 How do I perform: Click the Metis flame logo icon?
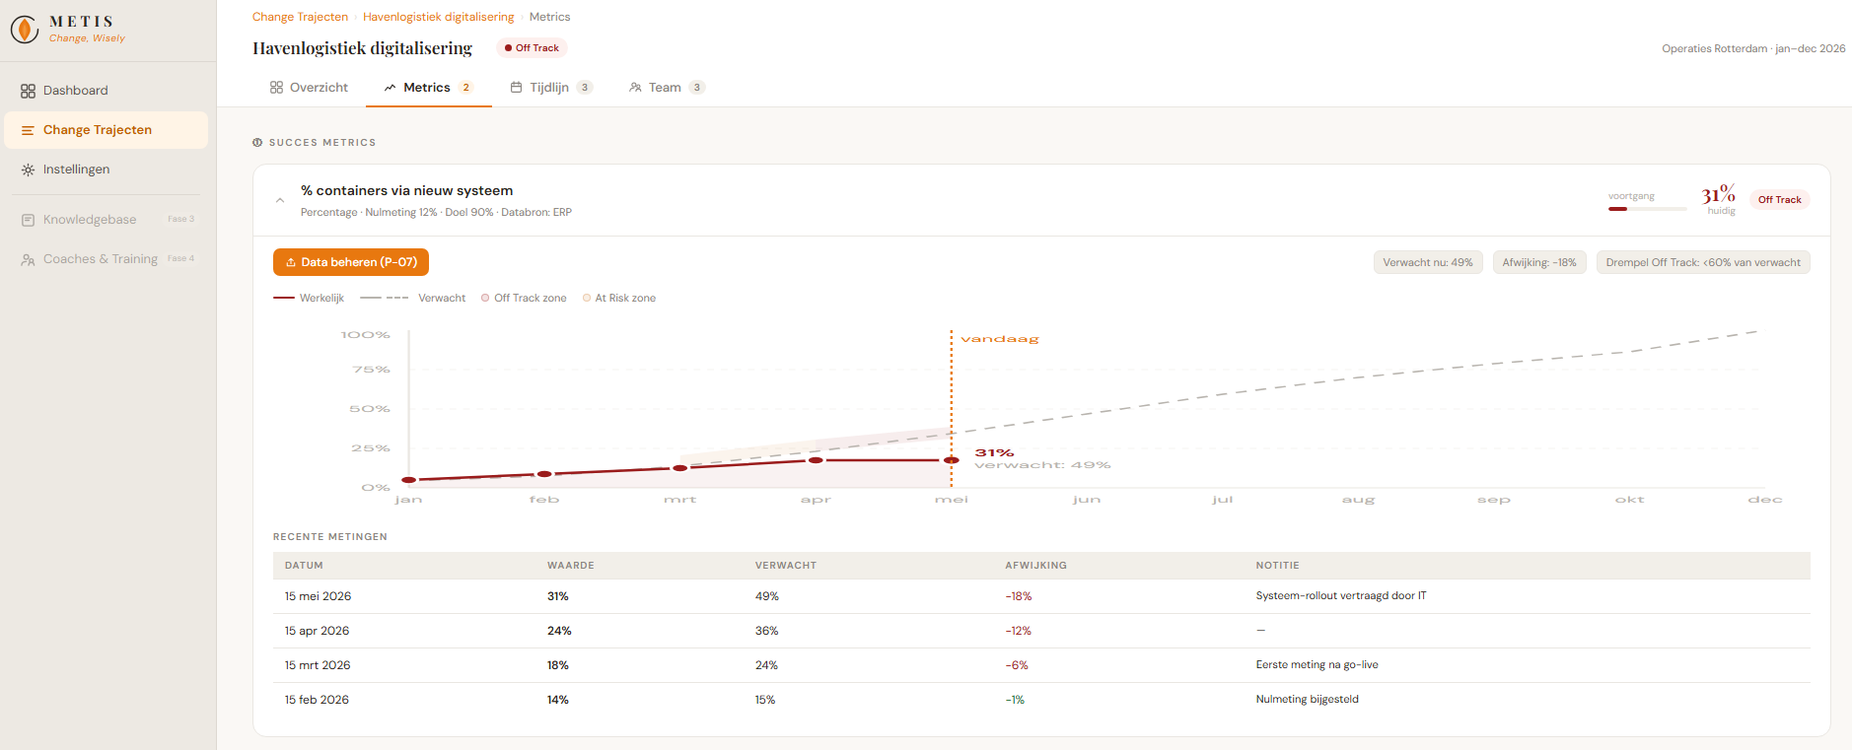click(x=24, y=30)
